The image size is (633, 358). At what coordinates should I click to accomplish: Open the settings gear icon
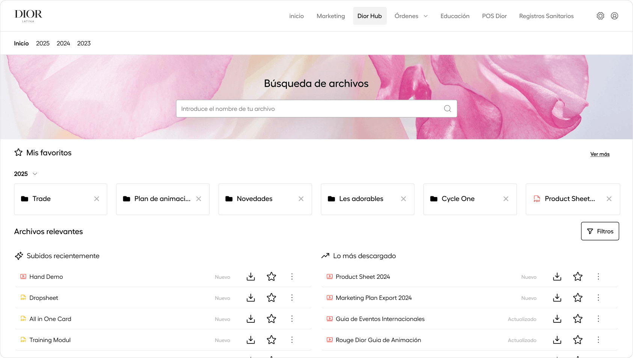tap(600, 16)
